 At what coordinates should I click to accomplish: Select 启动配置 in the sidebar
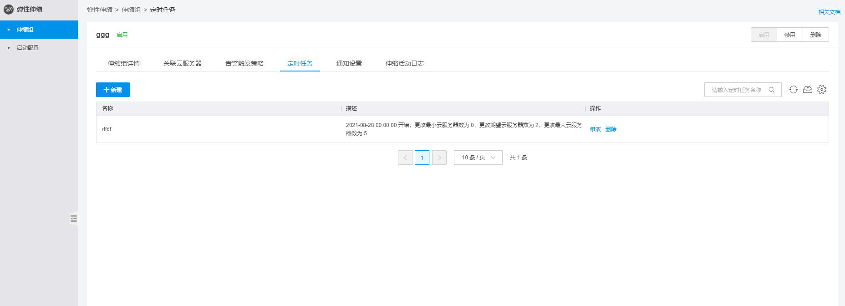click(28, 48)
